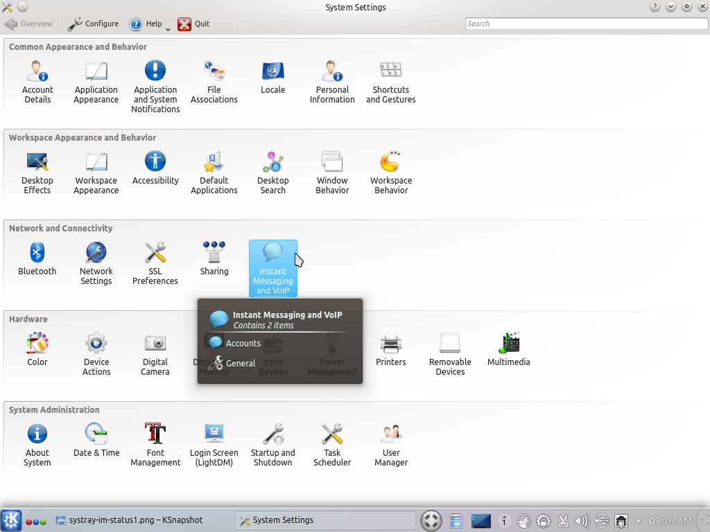710x532 pixels.
Task: Open Color hardware settings
Action: [37, 350]
